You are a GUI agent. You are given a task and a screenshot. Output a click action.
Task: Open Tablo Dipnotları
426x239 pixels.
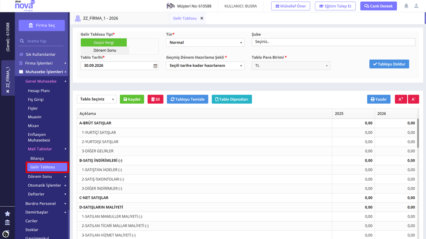pyautogui.click(x=232, y=99)
